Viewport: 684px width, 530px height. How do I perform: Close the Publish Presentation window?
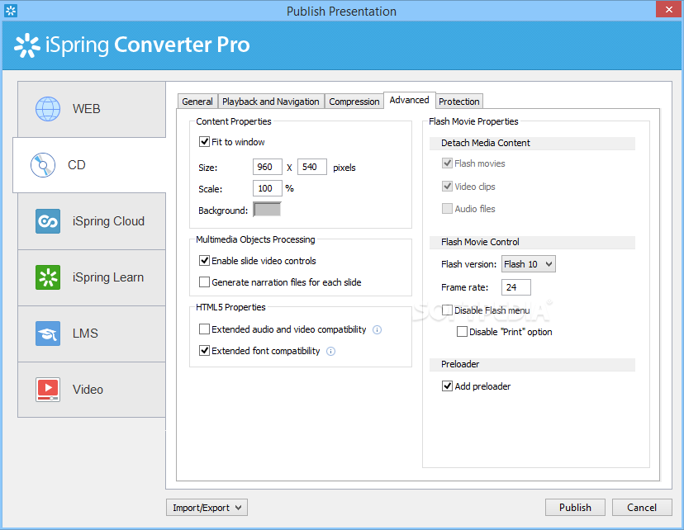(669, 9)
